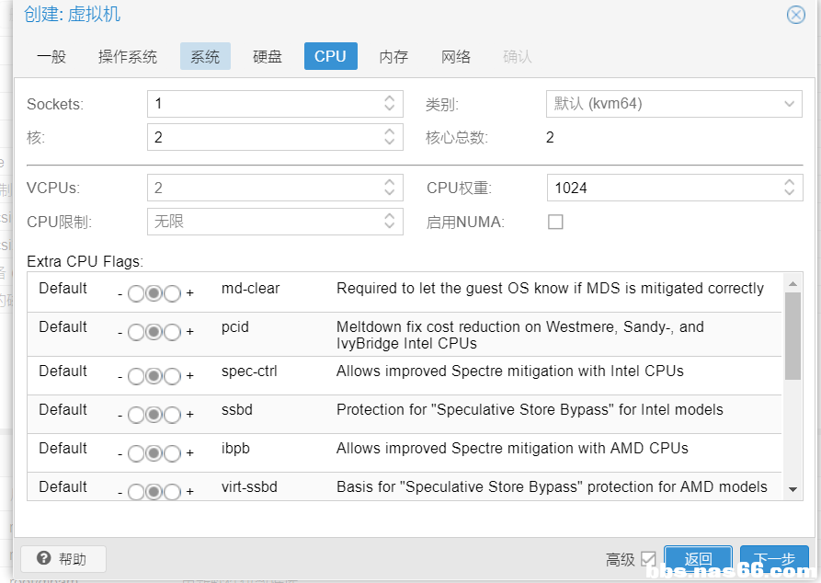The width and height of the screenshot is (821, 583).
Task: Increase the CPU权重 spinner value
Action: pyautogui.click(x=790, y=183)
